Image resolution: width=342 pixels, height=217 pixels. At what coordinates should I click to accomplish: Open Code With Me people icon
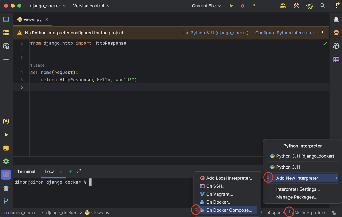click(x=283, y=6)
